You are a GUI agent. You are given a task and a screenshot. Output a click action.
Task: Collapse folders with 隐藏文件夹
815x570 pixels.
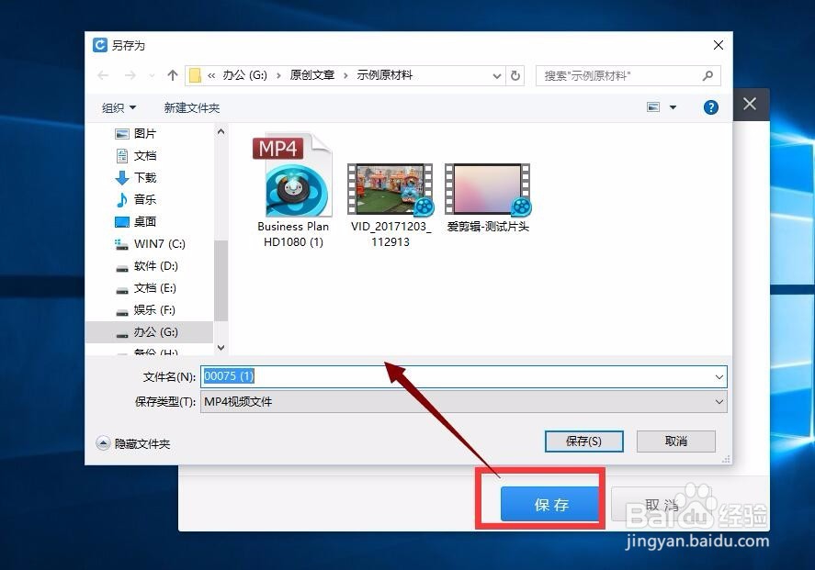[133, 444]
